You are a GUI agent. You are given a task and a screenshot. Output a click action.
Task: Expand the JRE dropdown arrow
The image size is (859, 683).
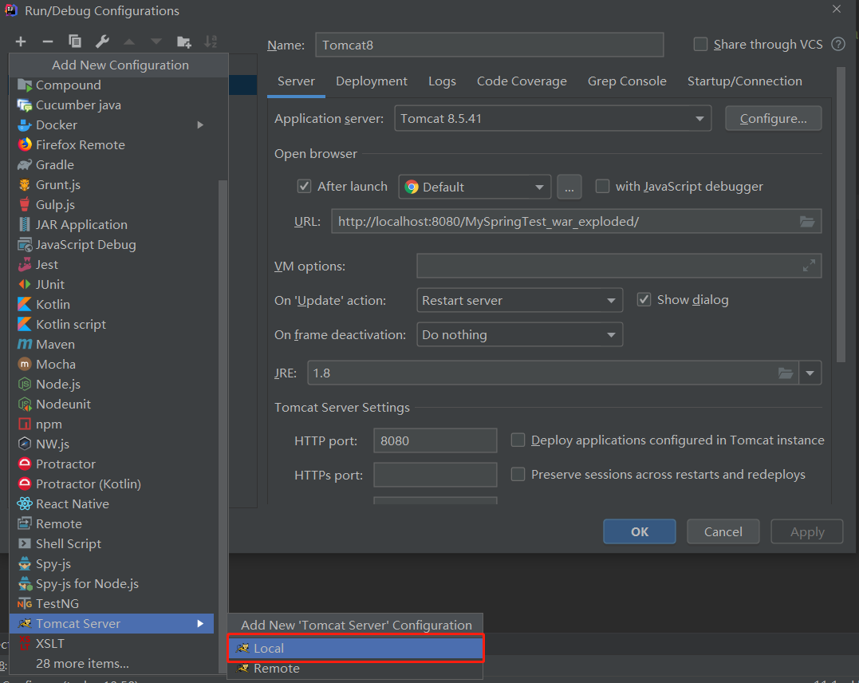(810, 373)
